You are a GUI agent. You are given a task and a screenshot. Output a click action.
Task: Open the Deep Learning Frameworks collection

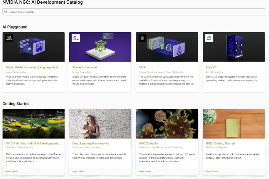(x=90, y=143)
